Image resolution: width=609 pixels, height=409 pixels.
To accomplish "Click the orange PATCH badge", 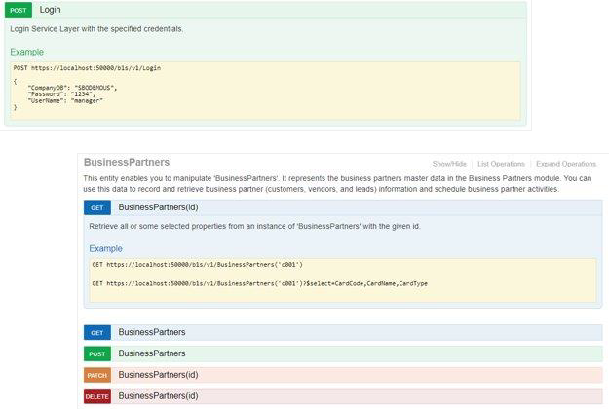I will click(97, 375).
